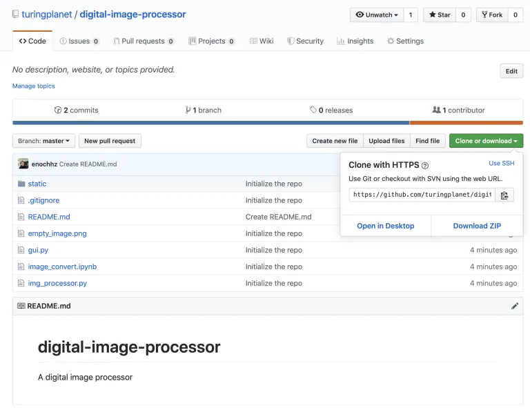Image resolution: width=530 pixels, height=408 pixels.
Task: Open the Wiki tab
Action: 262,41
